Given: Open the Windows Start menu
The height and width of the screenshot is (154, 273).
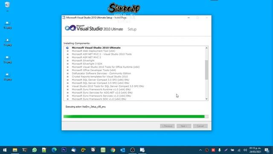Looking at the screenshot, I should (x=5, y=150).
